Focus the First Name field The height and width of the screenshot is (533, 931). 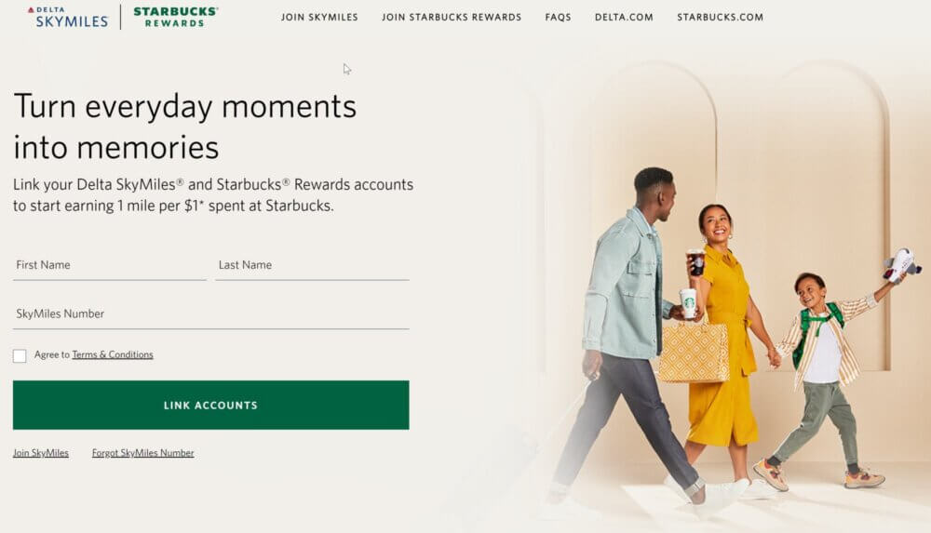pyautogui.click(x=110, y=265)
